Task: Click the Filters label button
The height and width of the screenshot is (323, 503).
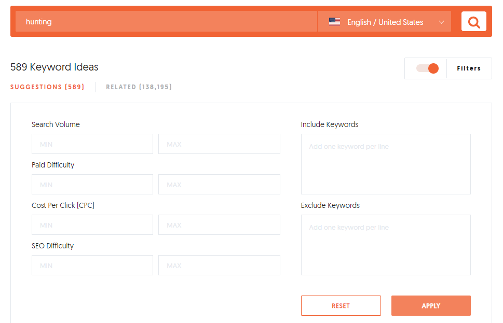Action: [x=469, y=68]
